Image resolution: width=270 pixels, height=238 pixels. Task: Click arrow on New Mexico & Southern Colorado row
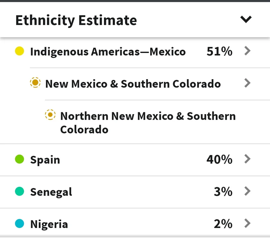click(x=247, y=83)
